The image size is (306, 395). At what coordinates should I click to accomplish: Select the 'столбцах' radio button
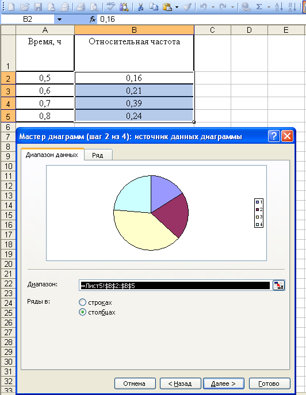[82, 312]
